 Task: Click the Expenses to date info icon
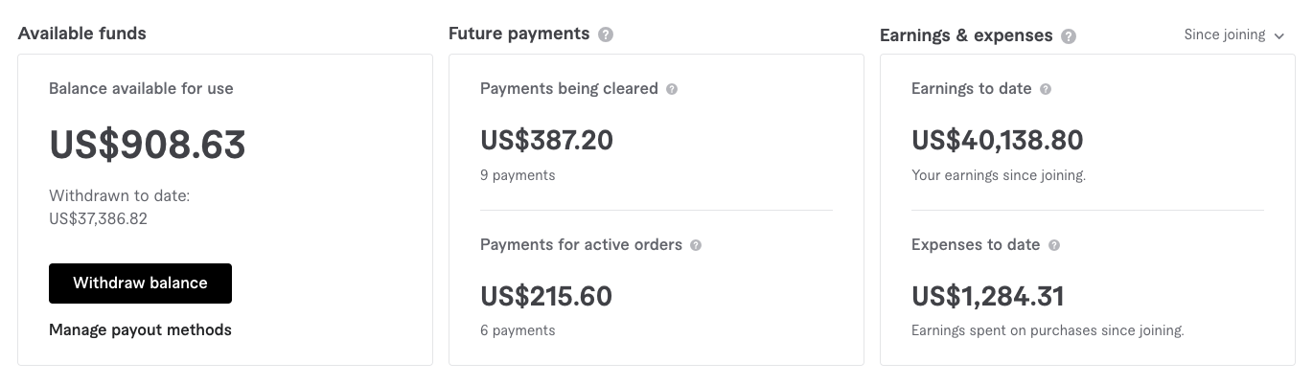click(1054, 245)
